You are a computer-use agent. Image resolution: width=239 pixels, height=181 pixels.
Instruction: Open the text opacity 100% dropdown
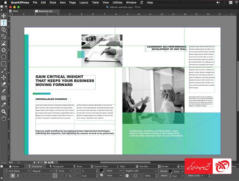pos(121,176)
